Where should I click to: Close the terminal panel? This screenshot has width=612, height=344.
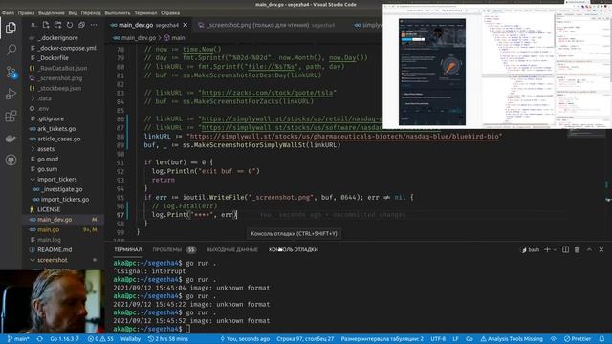click(601, 249)
